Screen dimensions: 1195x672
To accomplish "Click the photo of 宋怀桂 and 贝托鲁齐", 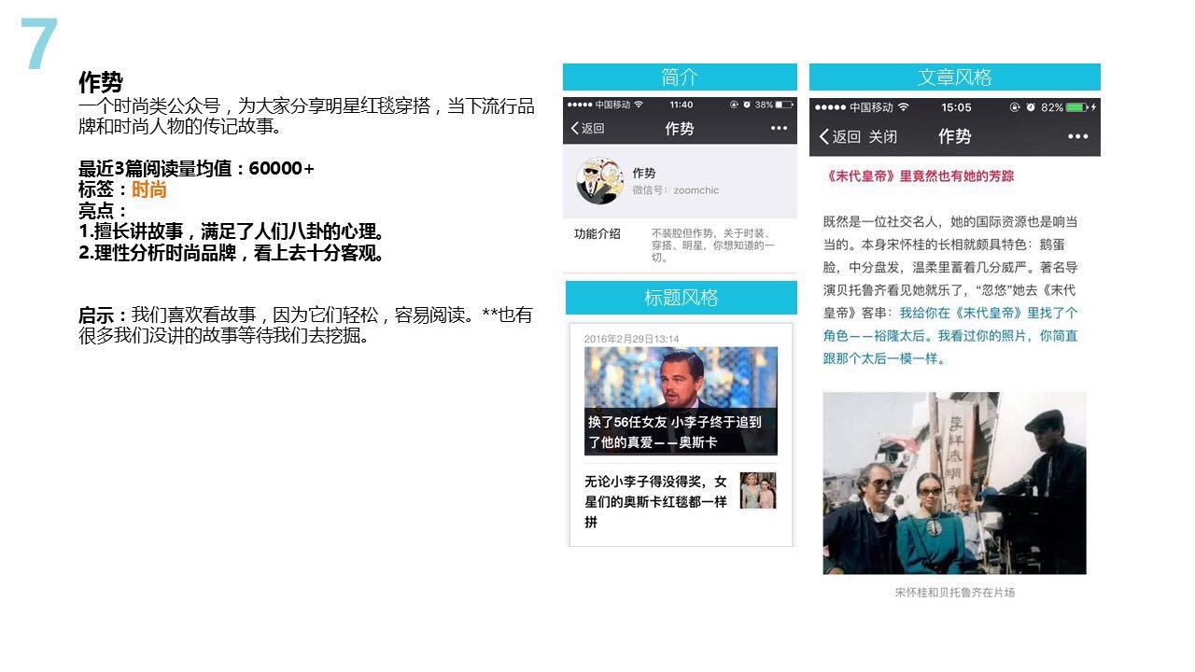I will coord(954,483).
